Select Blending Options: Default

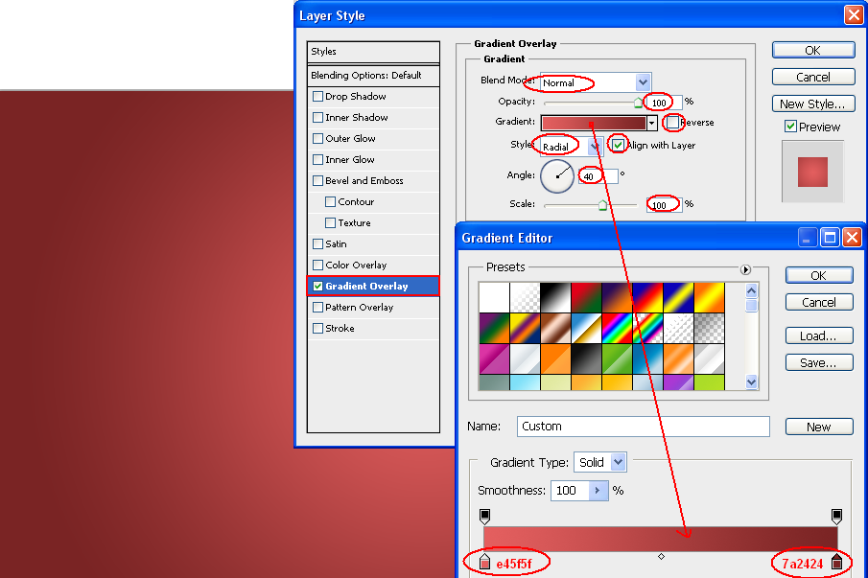click(x=373, y=75)
